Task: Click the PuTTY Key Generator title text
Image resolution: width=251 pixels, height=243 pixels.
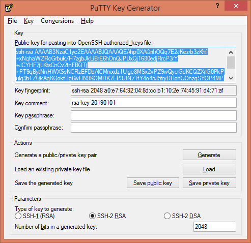Action: 125,8
